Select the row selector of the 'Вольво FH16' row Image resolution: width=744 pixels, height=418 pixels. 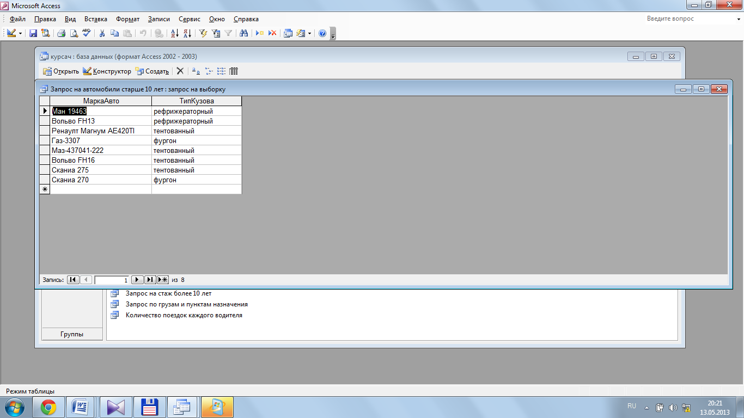tap(45, 160)
